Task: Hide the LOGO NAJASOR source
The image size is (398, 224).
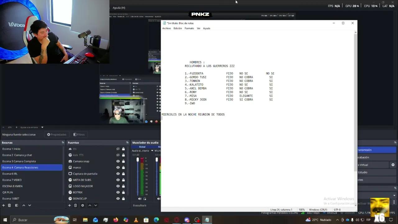Action: coord(118,186)
